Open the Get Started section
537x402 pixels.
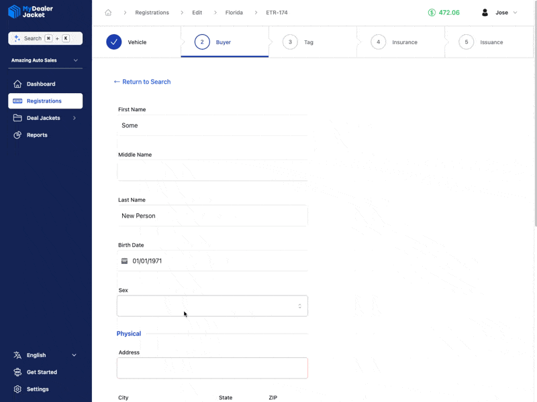pyautogui.click(x=41, y=372)
